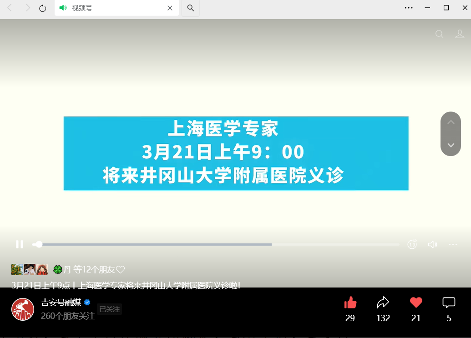Go to next video with down chevron
Viewport: 471px width, 338px height.
tap(451, 145)
